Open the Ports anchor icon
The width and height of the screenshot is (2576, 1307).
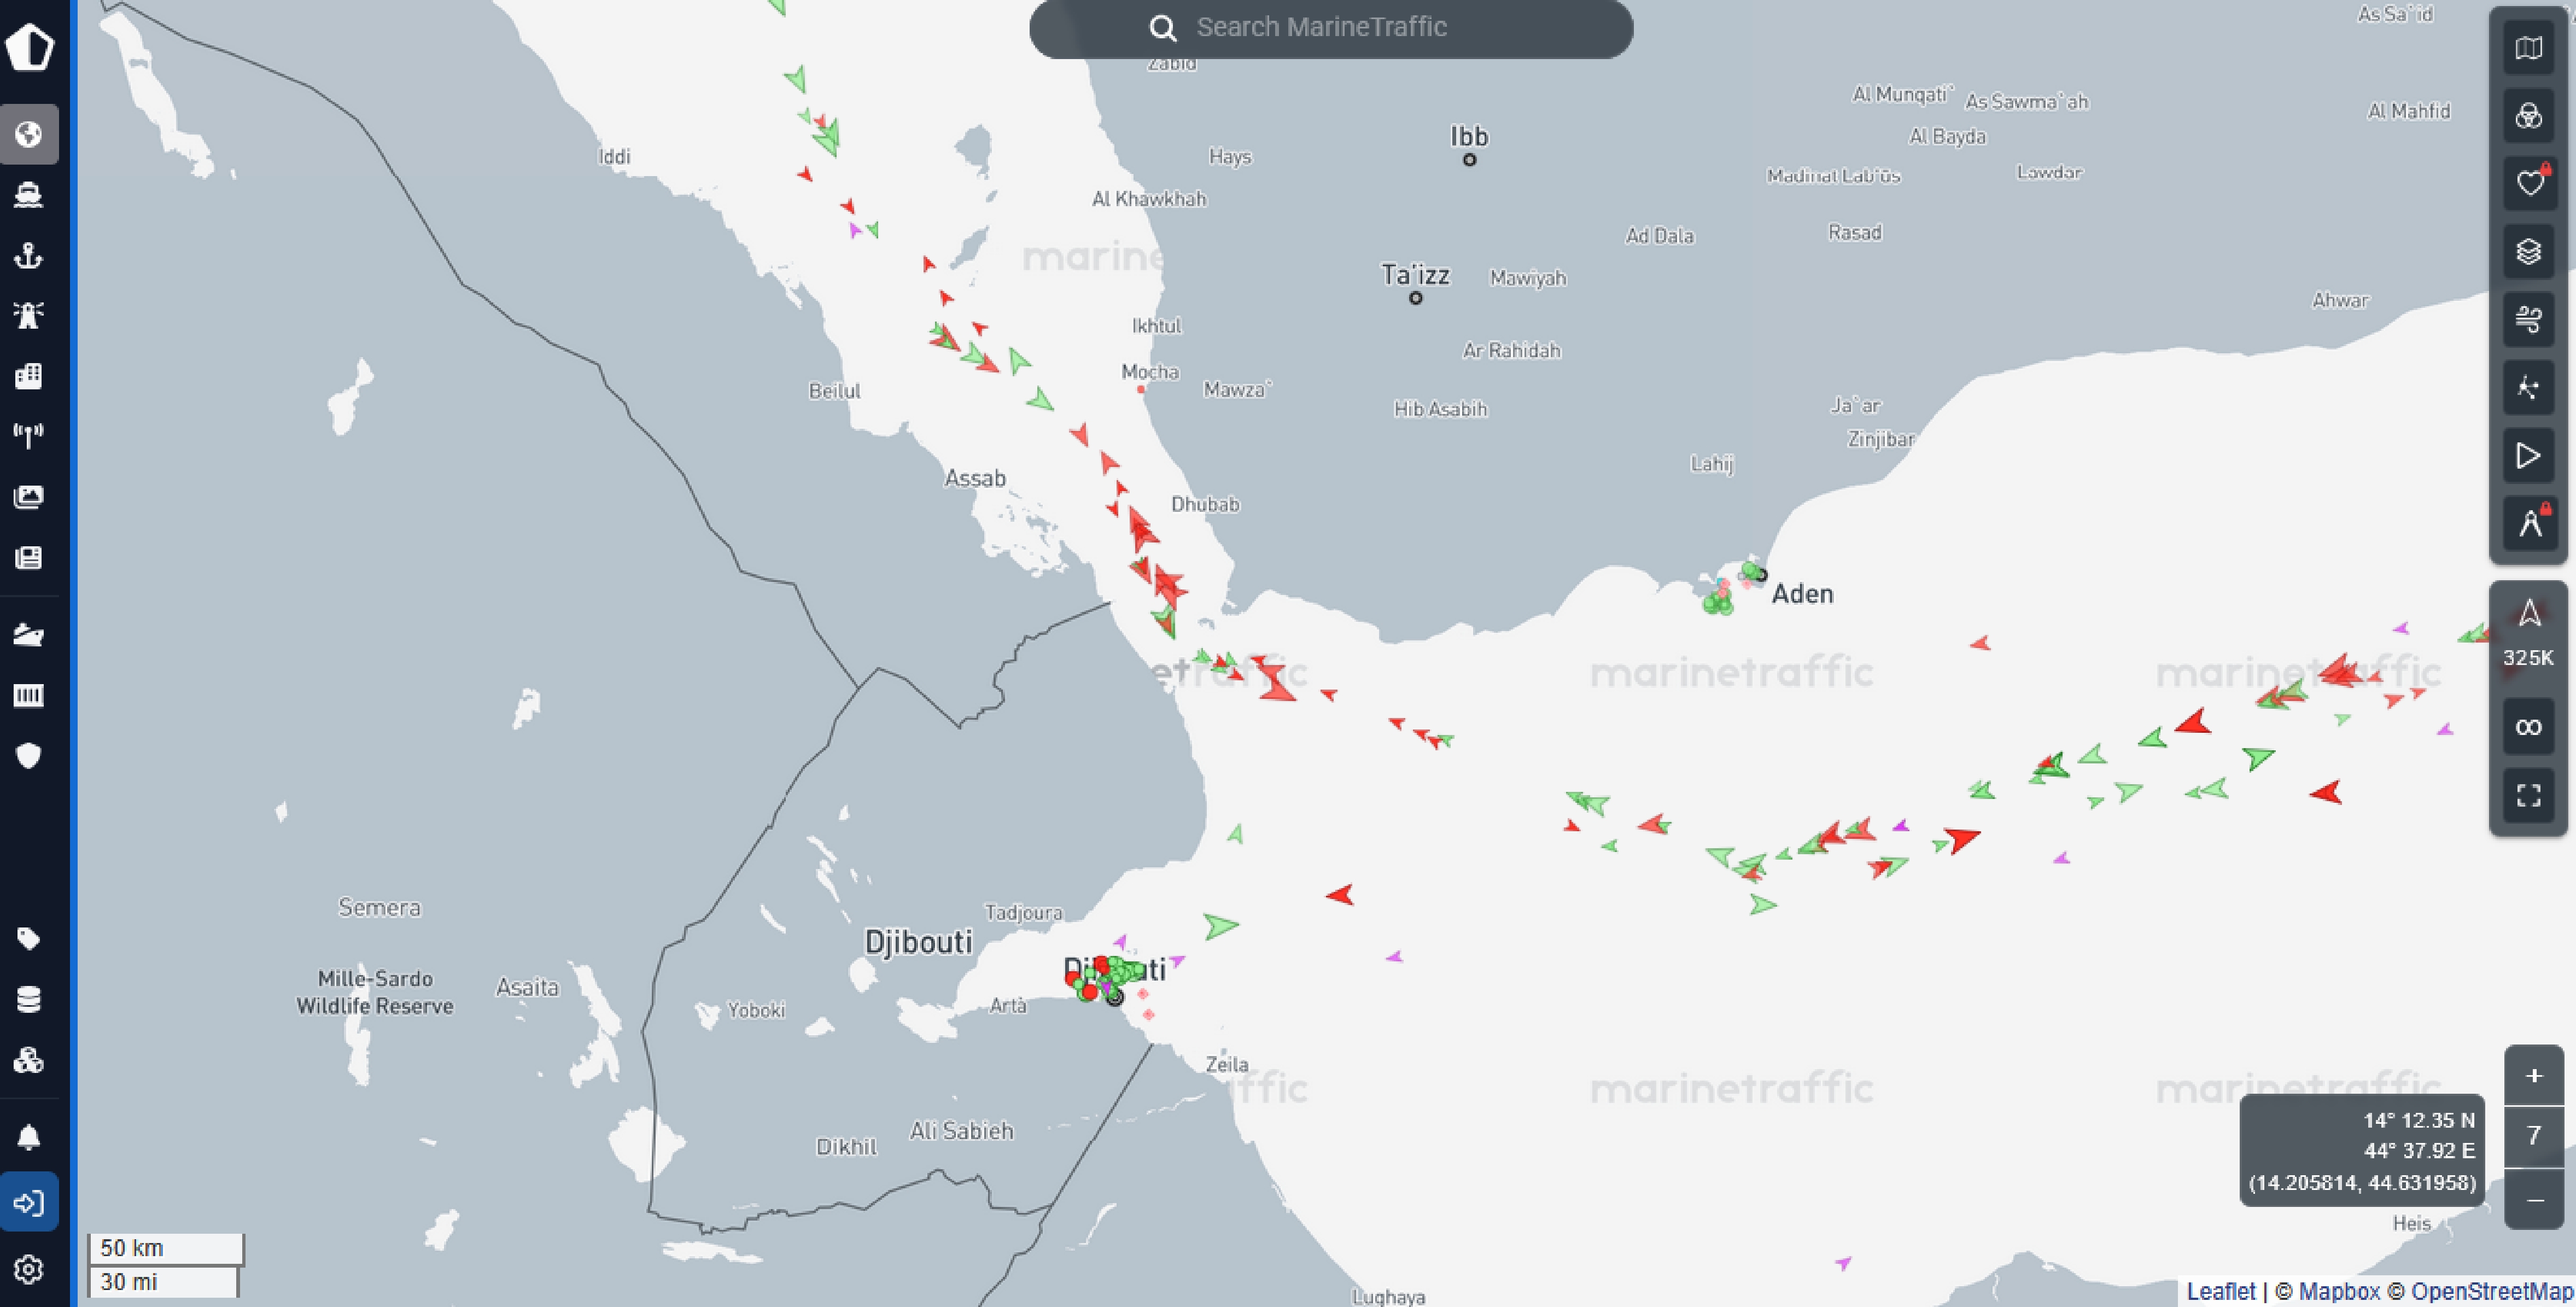point(28,255)
